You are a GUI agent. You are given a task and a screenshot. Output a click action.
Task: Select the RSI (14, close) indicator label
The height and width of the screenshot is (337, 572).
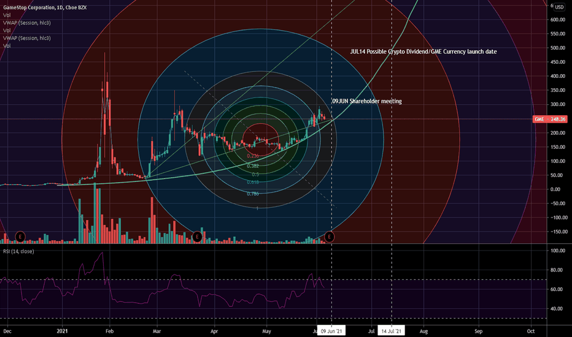[18, 251]
